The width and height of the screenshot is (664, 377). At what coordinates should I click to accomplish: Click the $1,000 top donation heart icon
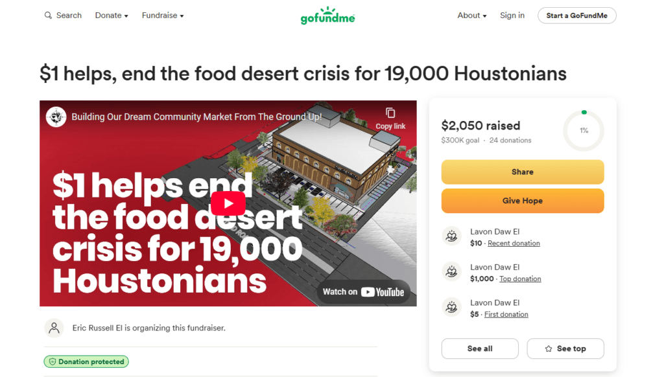(x=452, y=271)
